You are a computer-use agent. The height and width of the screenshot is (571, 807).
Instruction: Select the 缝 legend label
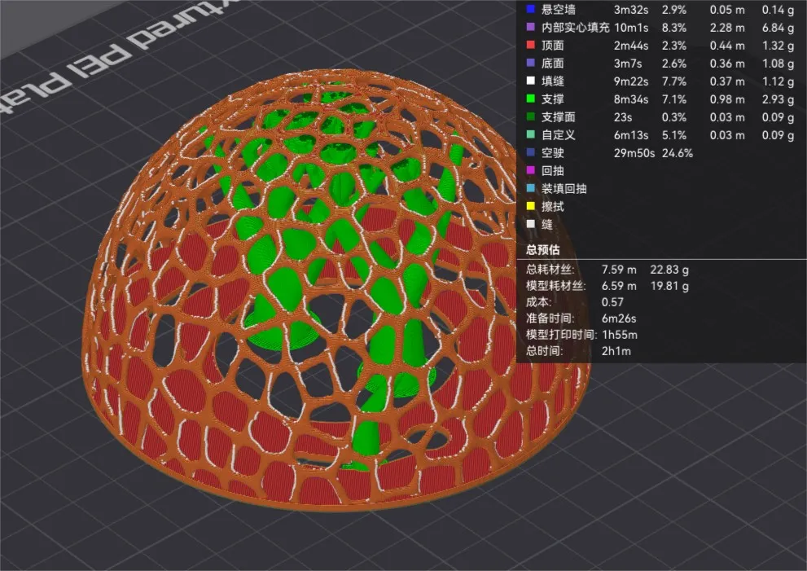point(547,225)
